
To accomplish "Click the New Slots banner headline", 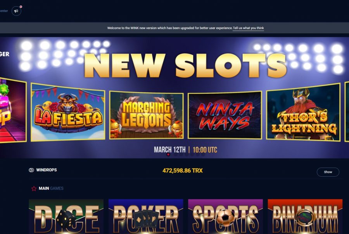I will (185, 65).
